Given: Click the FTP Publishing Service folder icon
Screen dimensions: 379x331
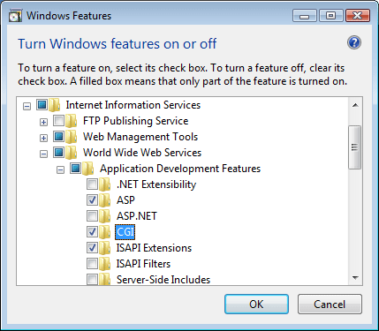Looking at the screenshot, I should [72, 121].
